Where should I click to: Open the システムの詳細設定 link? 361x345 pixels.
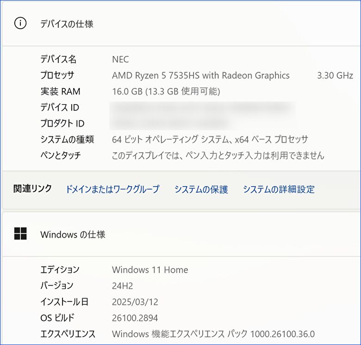click(x=279, y=189)
